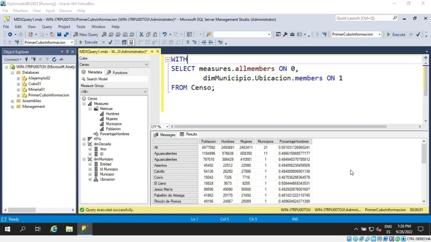Toggle pin on MDXQuery1.mdx document tab
Image resolution: width=431 pixels, height=242 pixels.
[x=152, y=52]
